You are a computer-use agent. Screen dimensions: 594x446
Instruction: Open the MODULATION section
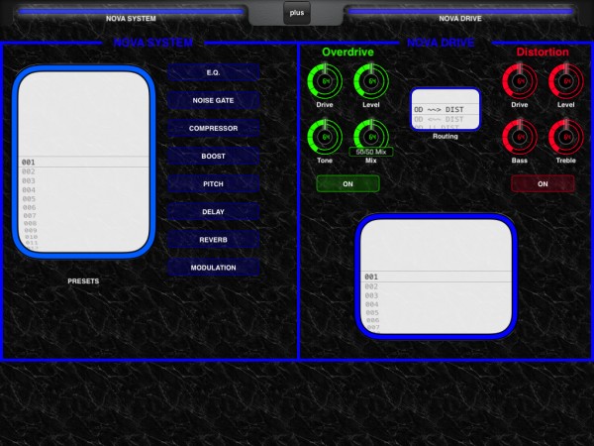[x=213, y=268]
